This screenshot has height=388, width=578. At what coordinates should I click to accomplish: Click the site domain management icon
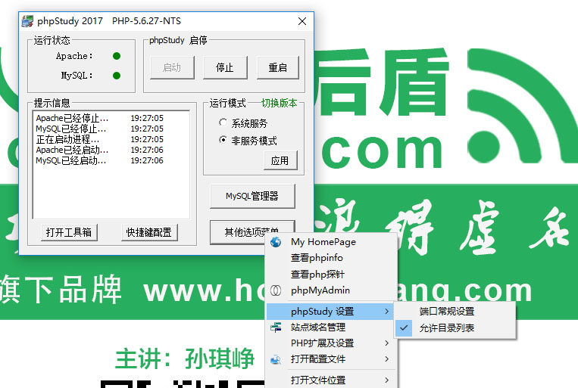pyautogui.click(x=275, y=327)
